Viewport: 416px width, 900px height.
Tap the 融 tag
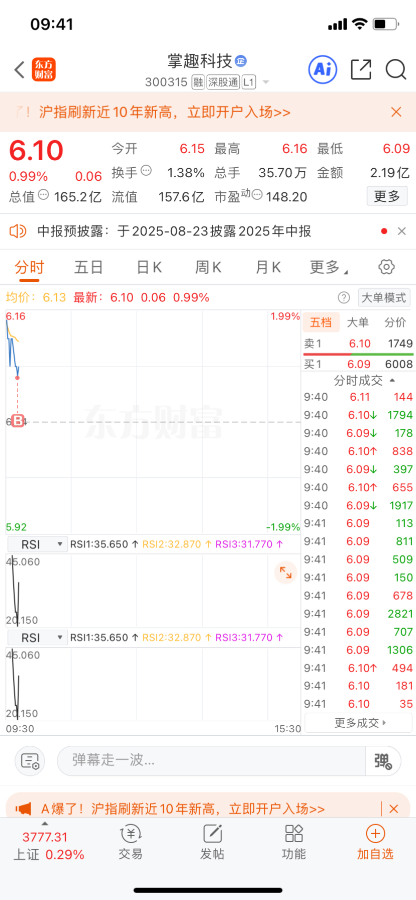point(198,82)
